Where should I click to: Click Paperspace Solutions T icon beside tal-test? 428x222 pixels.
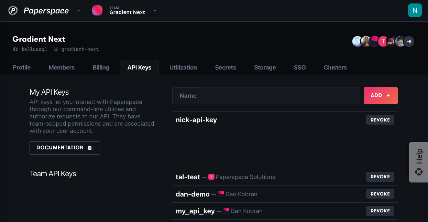211,177
